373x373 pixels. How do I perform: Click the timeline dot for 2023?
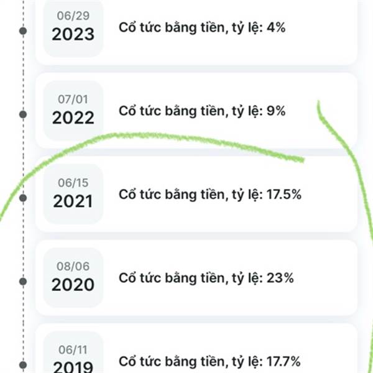click(x=24, y=30)
